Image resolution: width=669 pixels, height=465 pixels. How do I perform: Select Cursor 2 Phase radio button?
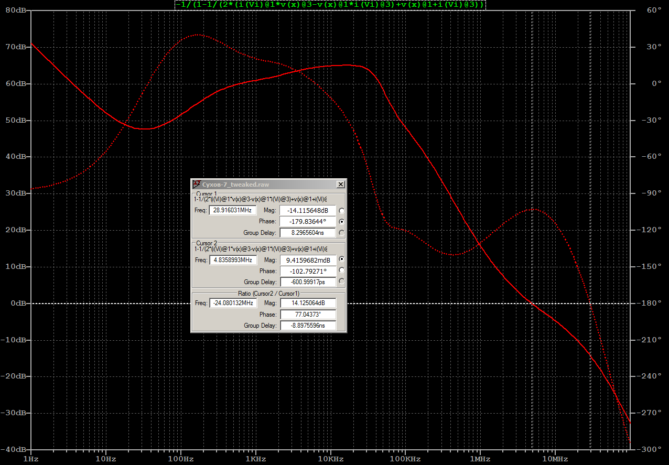coord(342,271)
